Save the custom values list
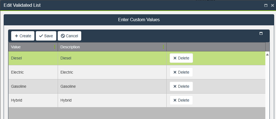276x119 pixels. click(46, 36)
